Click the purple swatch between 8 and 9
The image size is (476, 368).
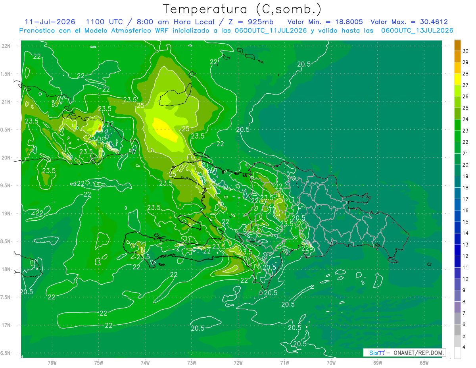point(457,296)
